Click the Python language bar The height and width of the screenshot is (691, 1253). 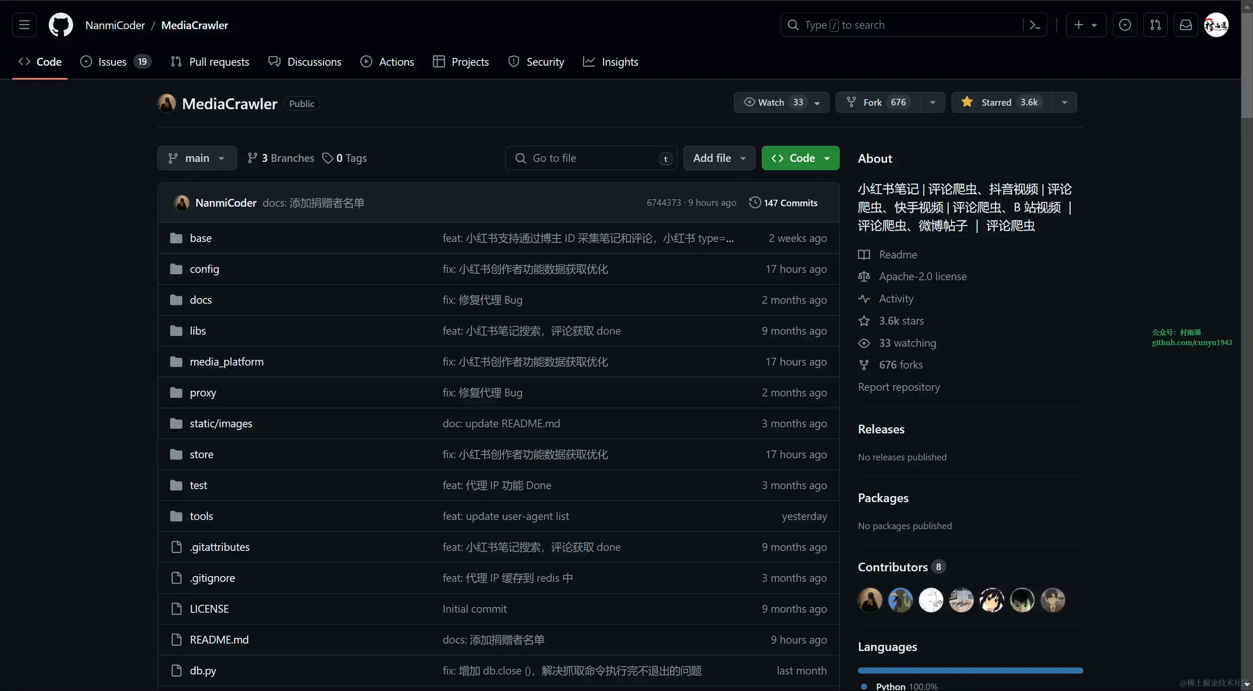coord(970,670)
